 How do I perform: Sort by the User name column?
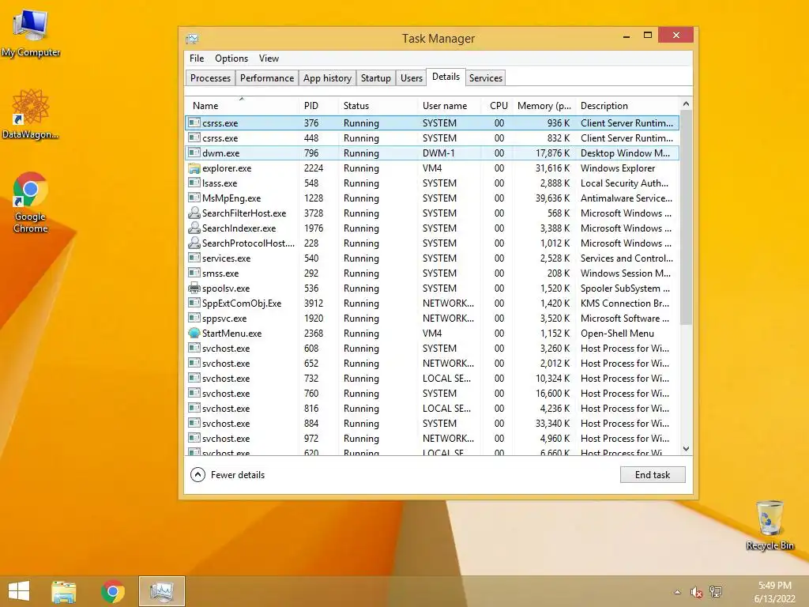click(x=449, y=106)
